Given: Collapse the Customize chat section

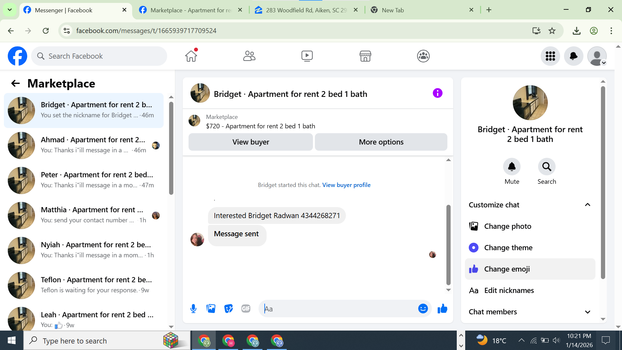Looking at the screenshot, I should [x=587, y=205].
